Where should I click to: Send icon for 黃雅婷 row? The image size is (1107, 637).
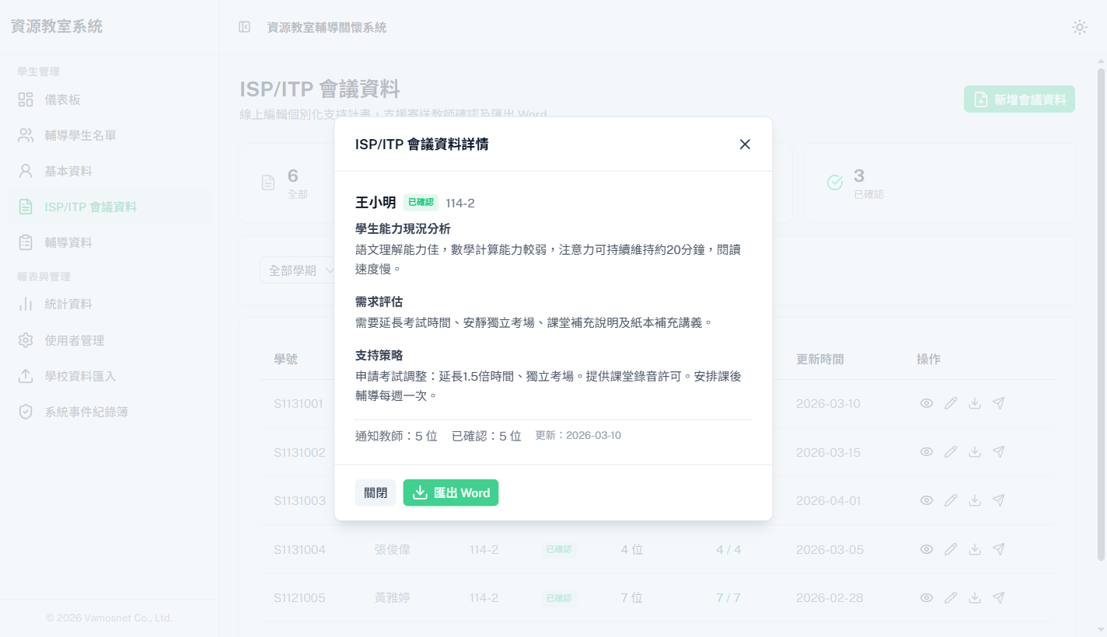click(x=999, y=597)
